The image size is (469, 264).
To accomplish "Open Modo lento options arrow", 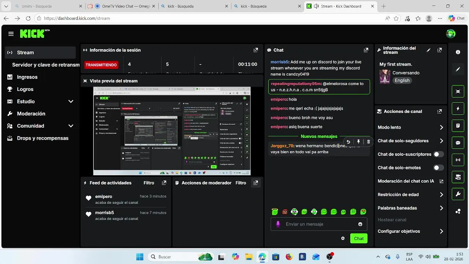I will click(442, 128).
